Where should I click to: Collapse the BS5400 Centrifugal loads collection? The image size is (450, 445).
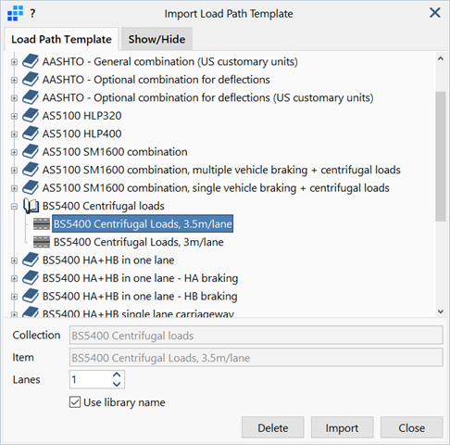(x=14, y=206)
